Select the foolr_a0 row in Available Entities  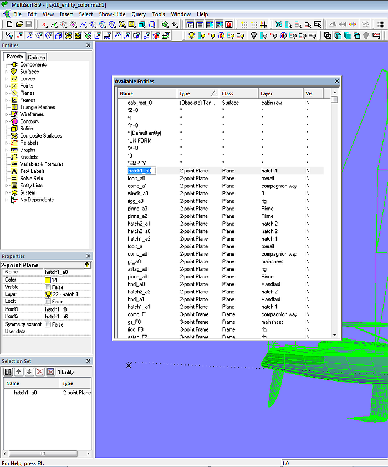pos(136,179)
